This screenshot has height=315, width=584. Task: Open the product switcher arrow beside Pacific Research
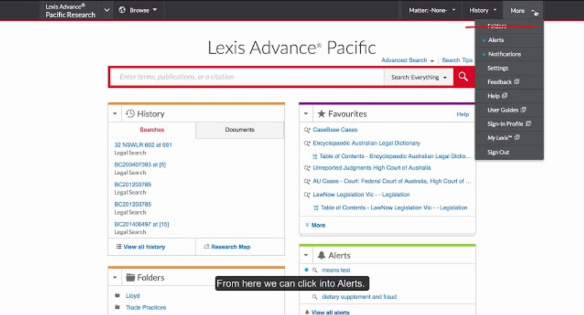pyautogui.click(x=107, y=10)
